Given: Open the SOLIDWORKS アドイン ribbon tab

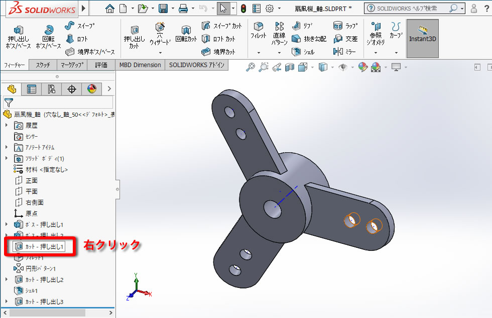Looking at the screenshot, I should tap(197, 65).
